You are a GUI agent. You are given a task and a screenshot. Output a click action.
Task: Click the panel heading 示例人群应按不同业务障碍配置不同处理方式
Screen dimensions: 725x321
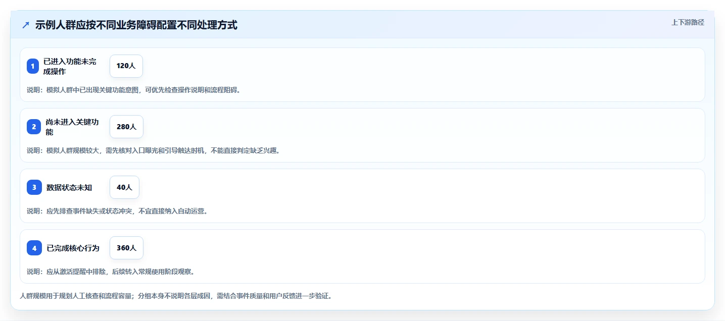pyautogui.click(x=136, y=25)
